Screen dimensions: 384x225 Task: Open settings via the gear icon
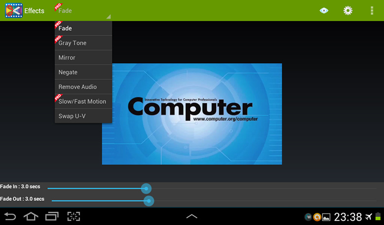tap(348, 10)
